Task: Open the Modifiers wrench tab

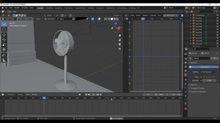Action: [186, 84]
